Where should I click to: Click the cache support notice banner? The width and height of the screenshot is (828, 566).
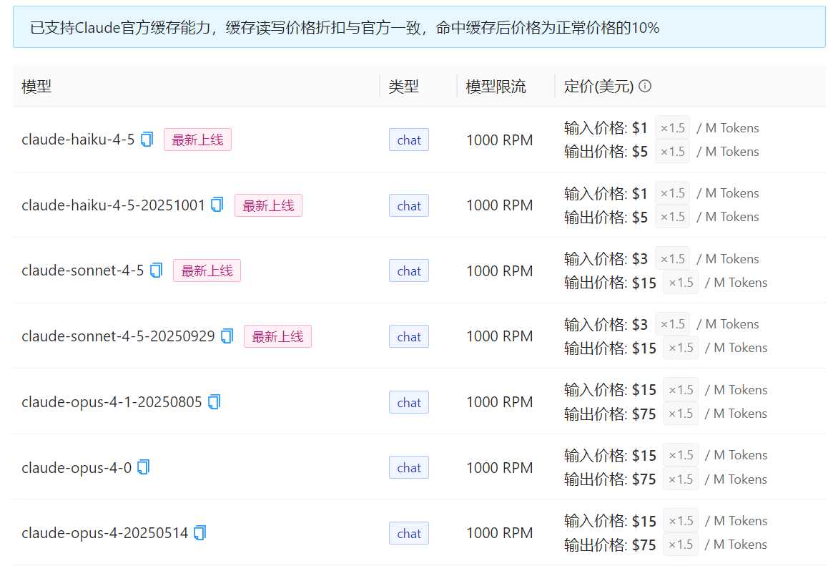tap(419, 28)
